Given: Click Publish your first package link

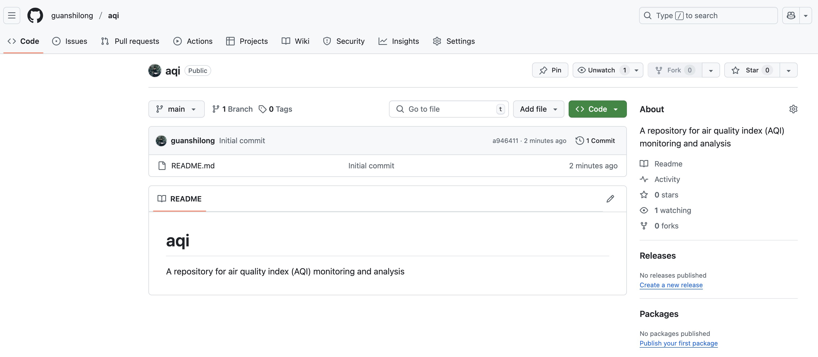Looking at the screenshot, I should [678, 343].
